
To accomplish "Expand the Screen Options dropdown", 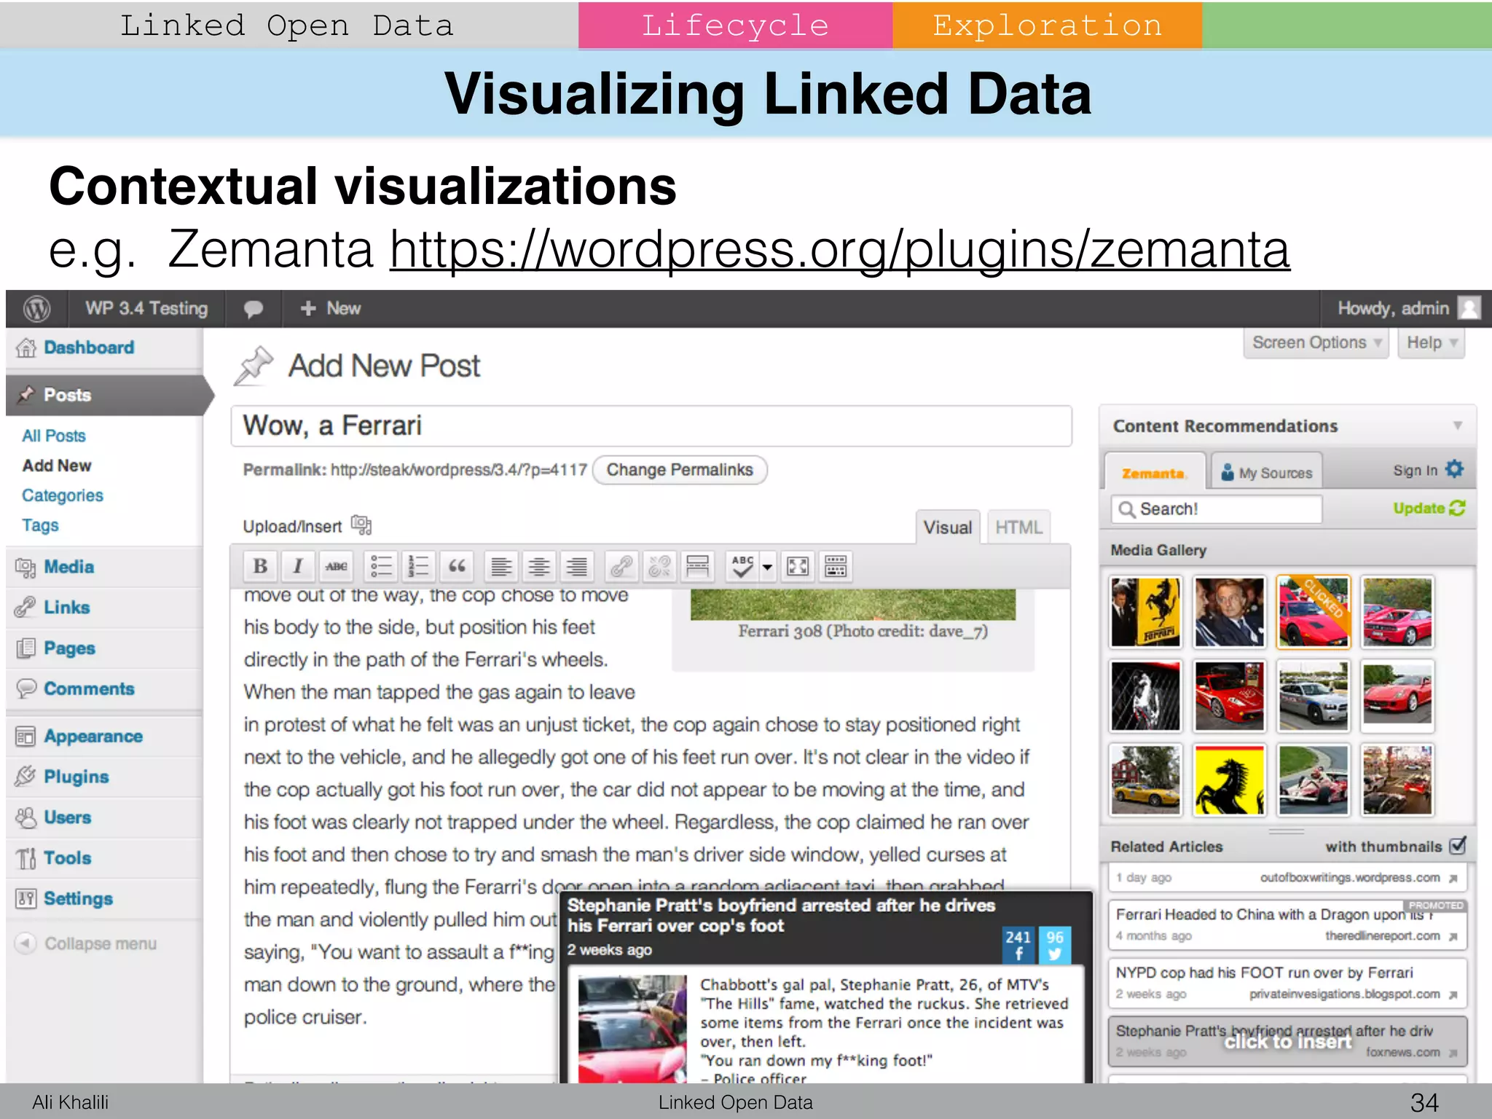I will 1316,342.
